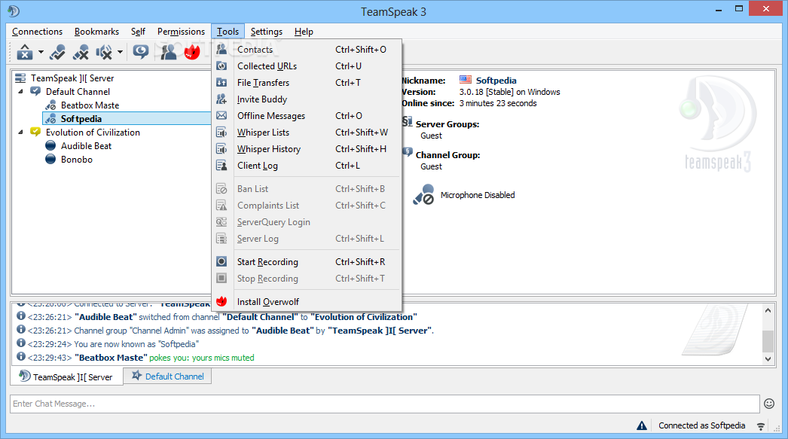Viewport: 788px width, 439px height.
Task: Collapse the Default Channel tree node
Action: point(20,91)
